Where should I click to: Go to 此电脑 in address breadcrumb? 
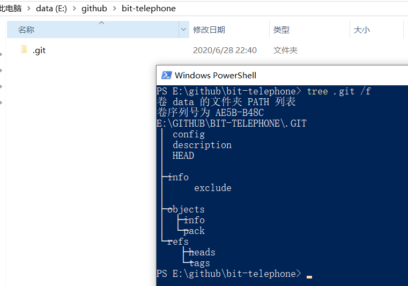[x=10, y=9]
